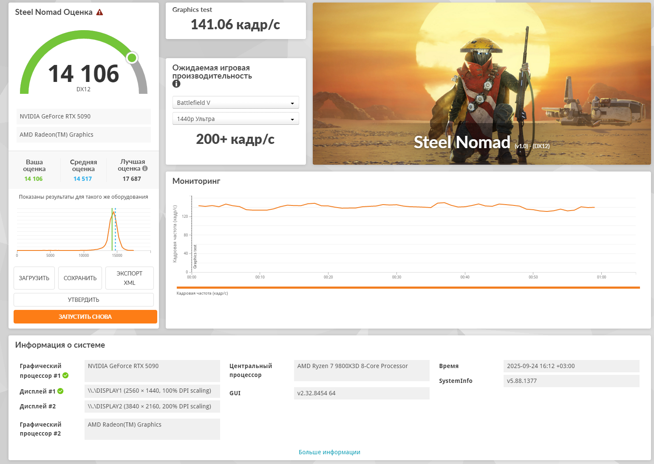Viewport: 654px width, 464px height.
Task: Click the GUI version v2.32.8454 64 field
Action: pyautogui.click(x=362, y=393)
